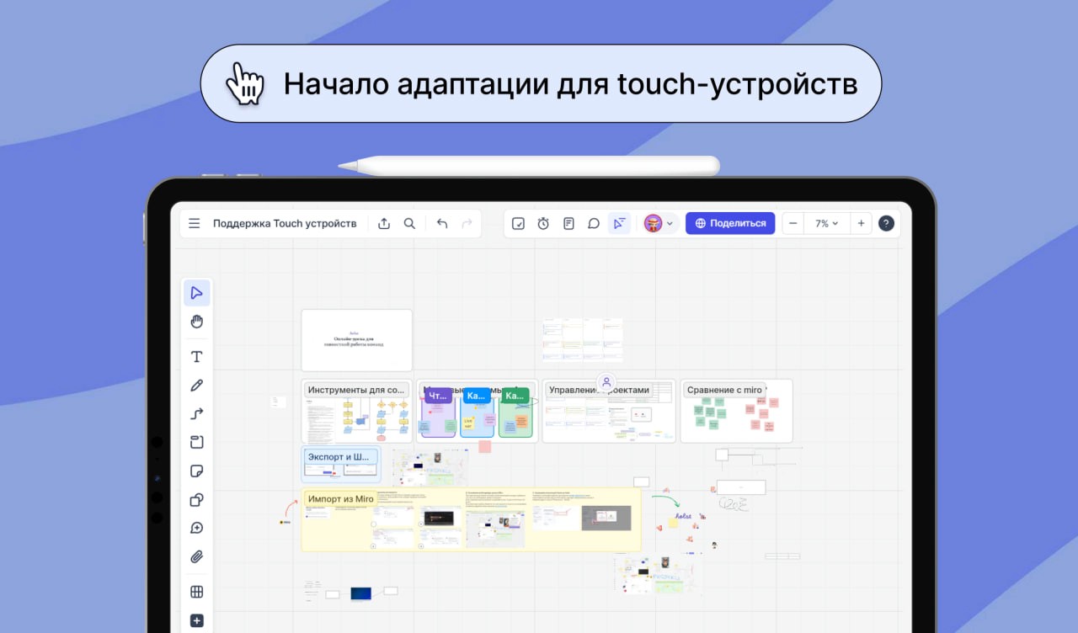1078x633 pixels.
Task: Click the Сравнение с miro frame label
Action: tap(724, 390)
